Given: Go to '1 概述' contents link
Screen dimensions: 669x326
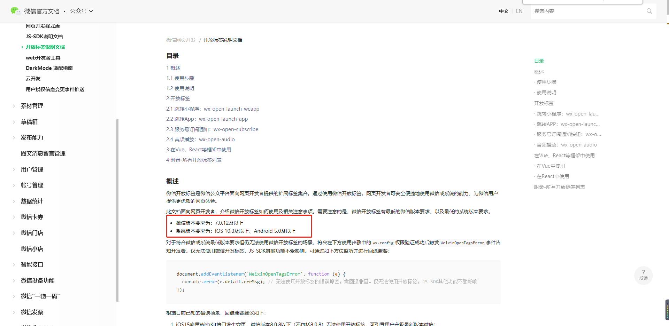Looking at the screenshot, I should (x=173, y=68).
